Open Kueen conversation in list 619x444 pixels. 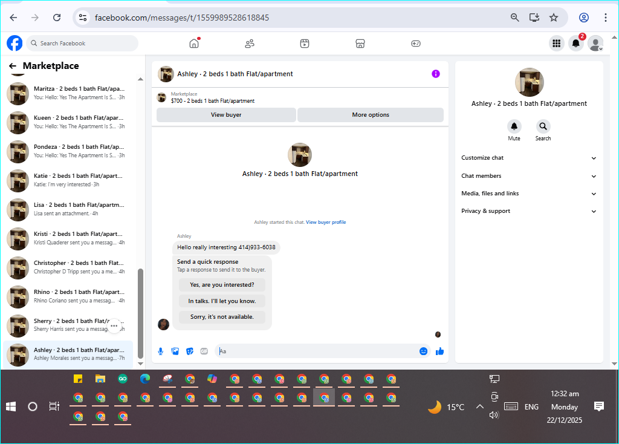(x=68, y=122)
